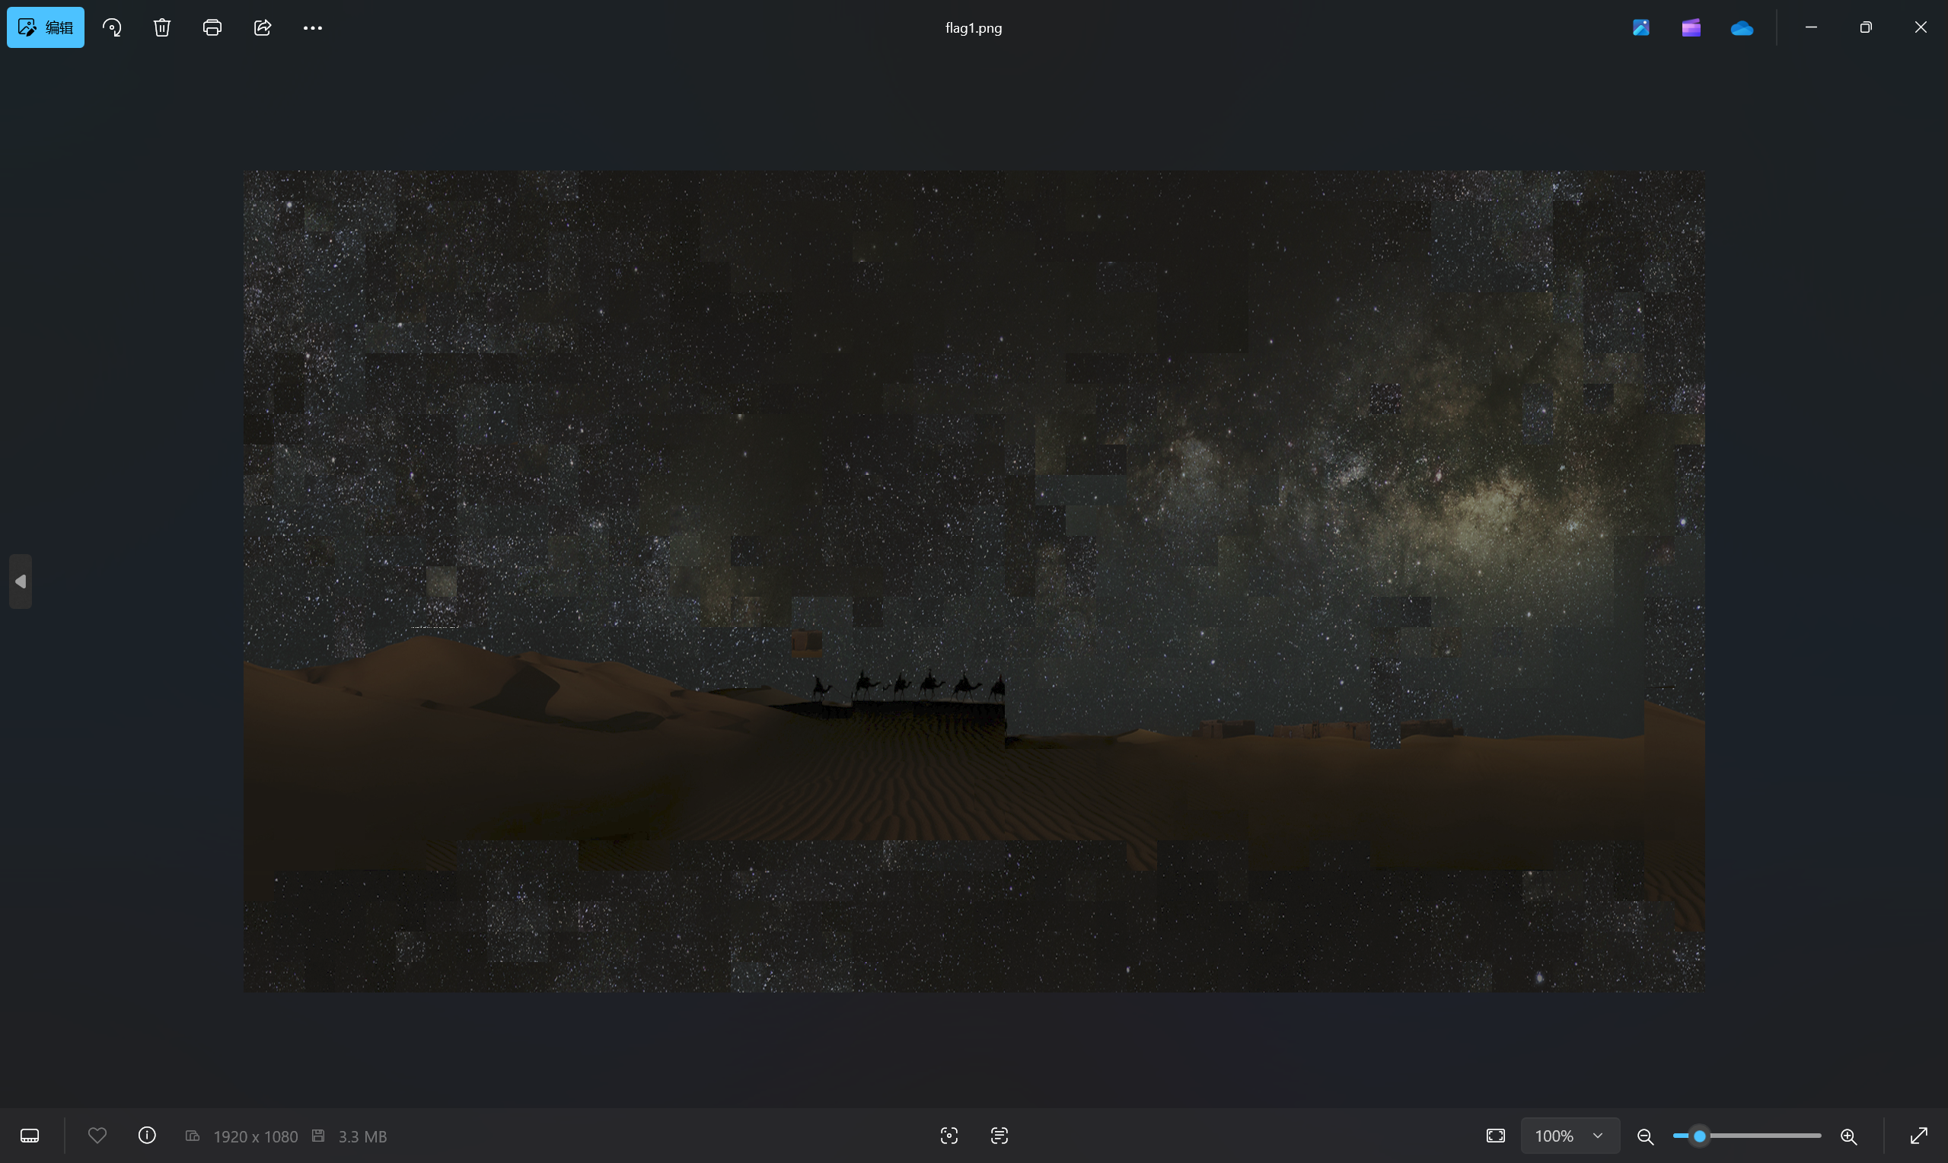Open Clipchamp from the purple title bar icon
This screenshot has height=1163, width=1948.
click(1691, 27)
